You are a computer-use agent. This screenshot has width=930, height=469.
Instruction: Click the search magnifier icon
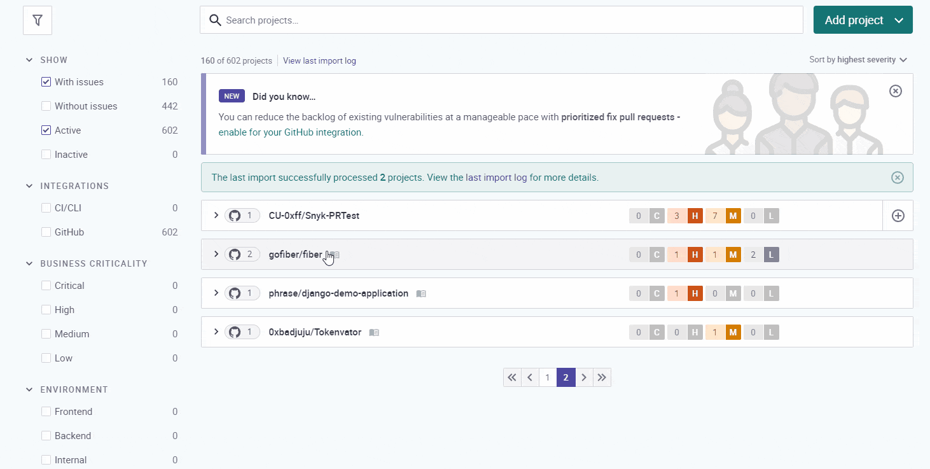click(x=215, y=20)
